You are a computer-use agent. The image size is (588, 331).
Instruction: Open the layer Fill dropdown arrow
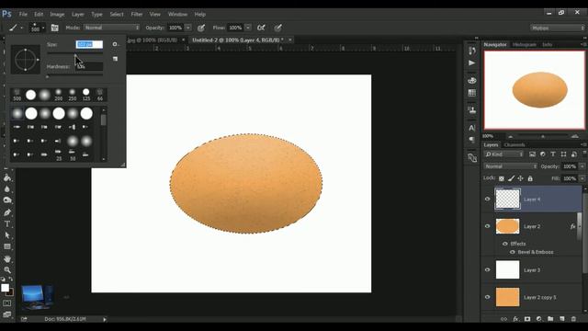click(582, 178)
